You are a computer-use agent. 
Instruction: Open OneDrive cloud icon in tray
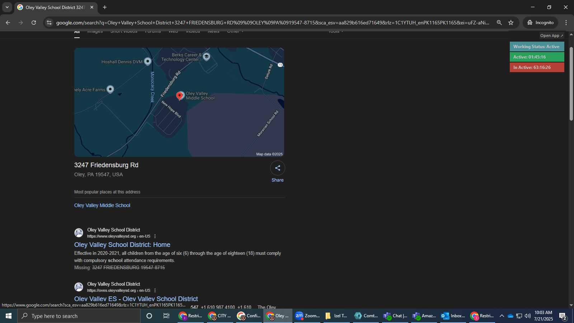point(510,316)
